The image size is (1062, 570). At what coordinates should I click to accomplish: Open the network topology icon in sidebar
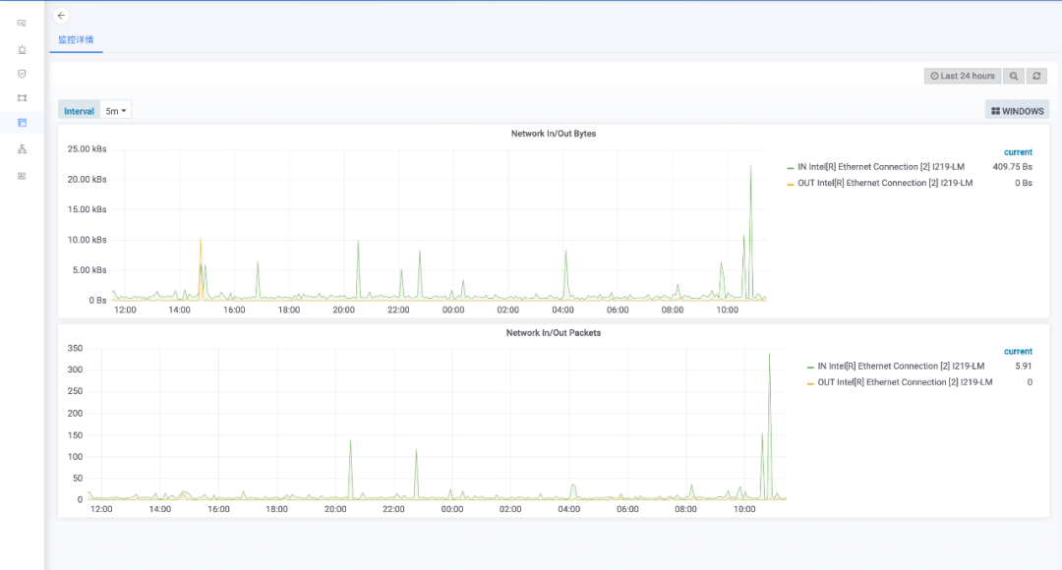click(x=22, y=149)
